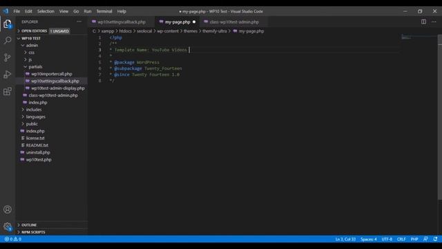The width and height of the screenshot is (442, 249).
Task: Open wp10settingscallback.php in explorer tree
Action: point(55,81)
